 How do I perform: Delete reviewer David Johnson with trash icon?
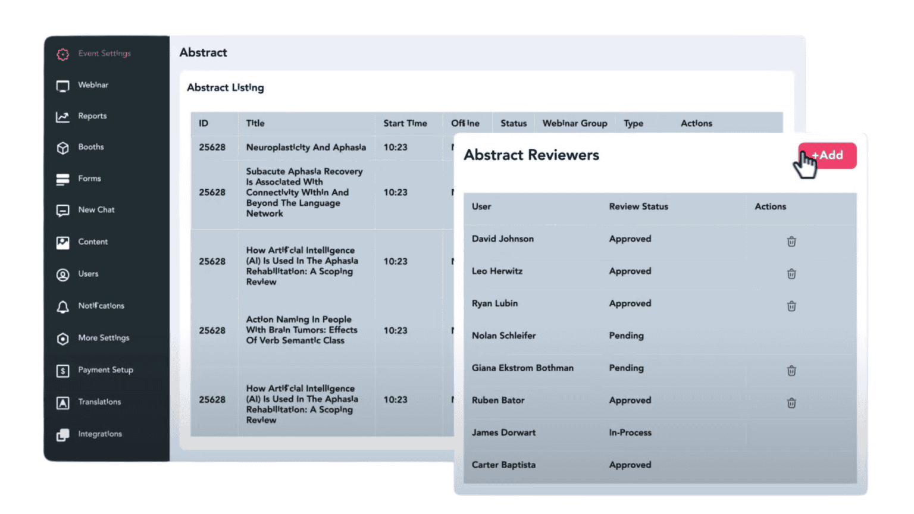pos(791,241)
